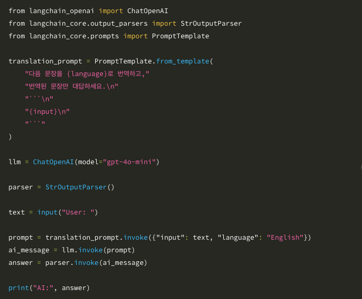
Task: Click the 'parser' variable assignment
Action: (20, 187)
